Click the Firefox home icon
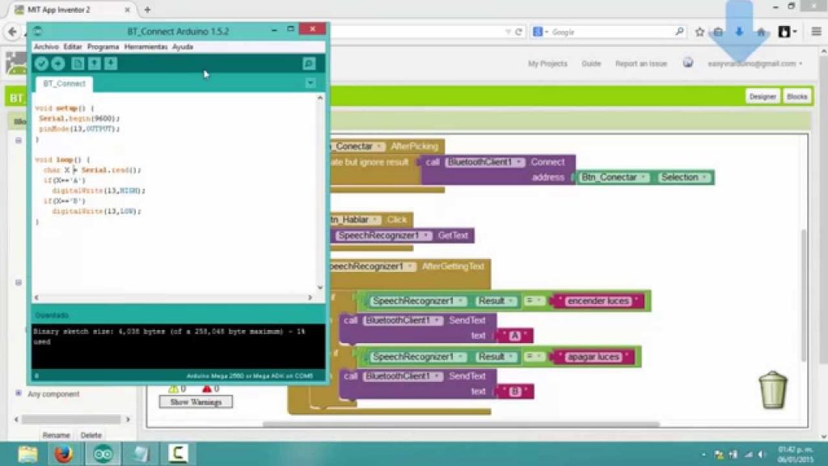828x466 pixels. click(761, 32)
